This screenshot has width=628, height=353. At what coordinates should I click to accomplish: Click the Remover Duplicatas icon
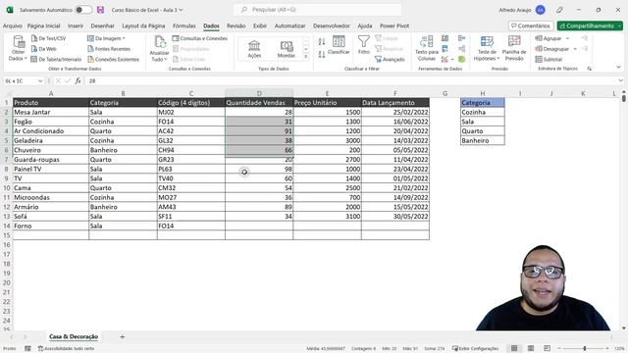coord(445,48)
